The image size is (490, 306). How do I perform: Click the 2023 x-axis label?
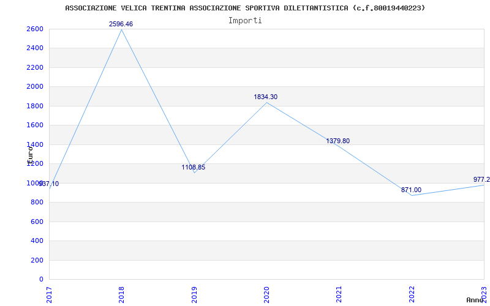(x=484, y=294)
